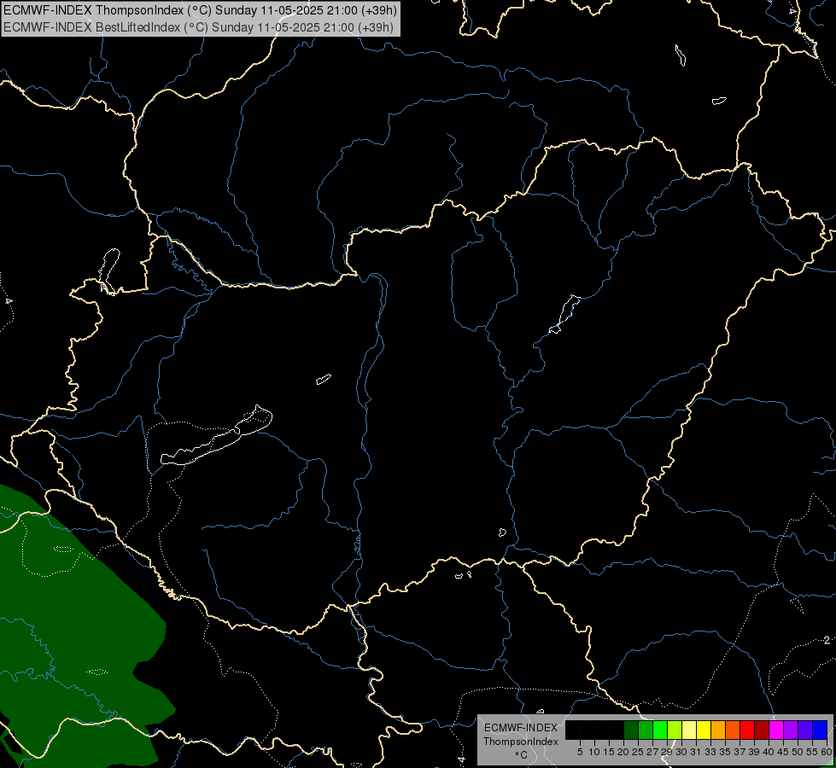
Task: Click the legend scale value 25
Action: pos(638,752)
